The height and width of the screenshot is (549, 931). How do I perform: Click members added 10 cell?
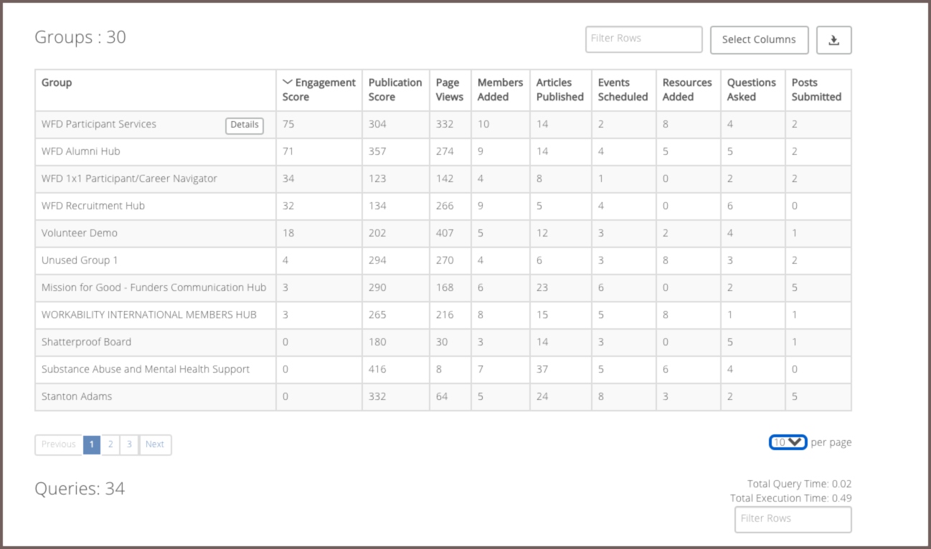(500, 124)
